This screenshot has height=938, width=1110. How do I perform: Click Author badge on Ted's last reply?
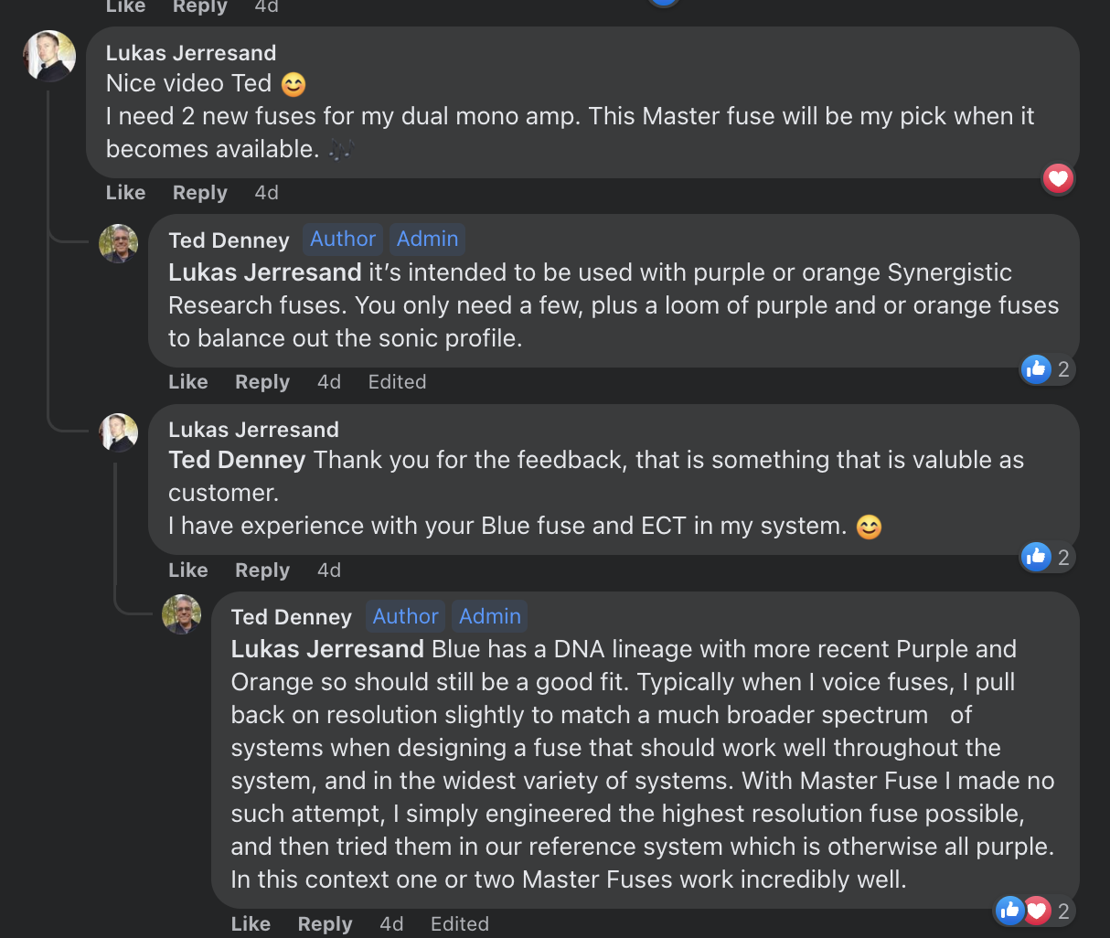tap(405, 616)
